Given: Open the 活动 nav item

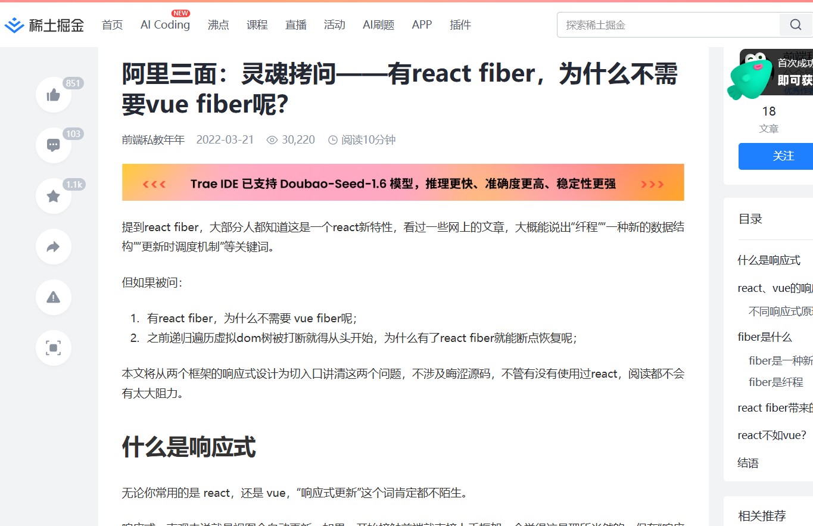Looking at the screenshot, I should tap(335, 25).
